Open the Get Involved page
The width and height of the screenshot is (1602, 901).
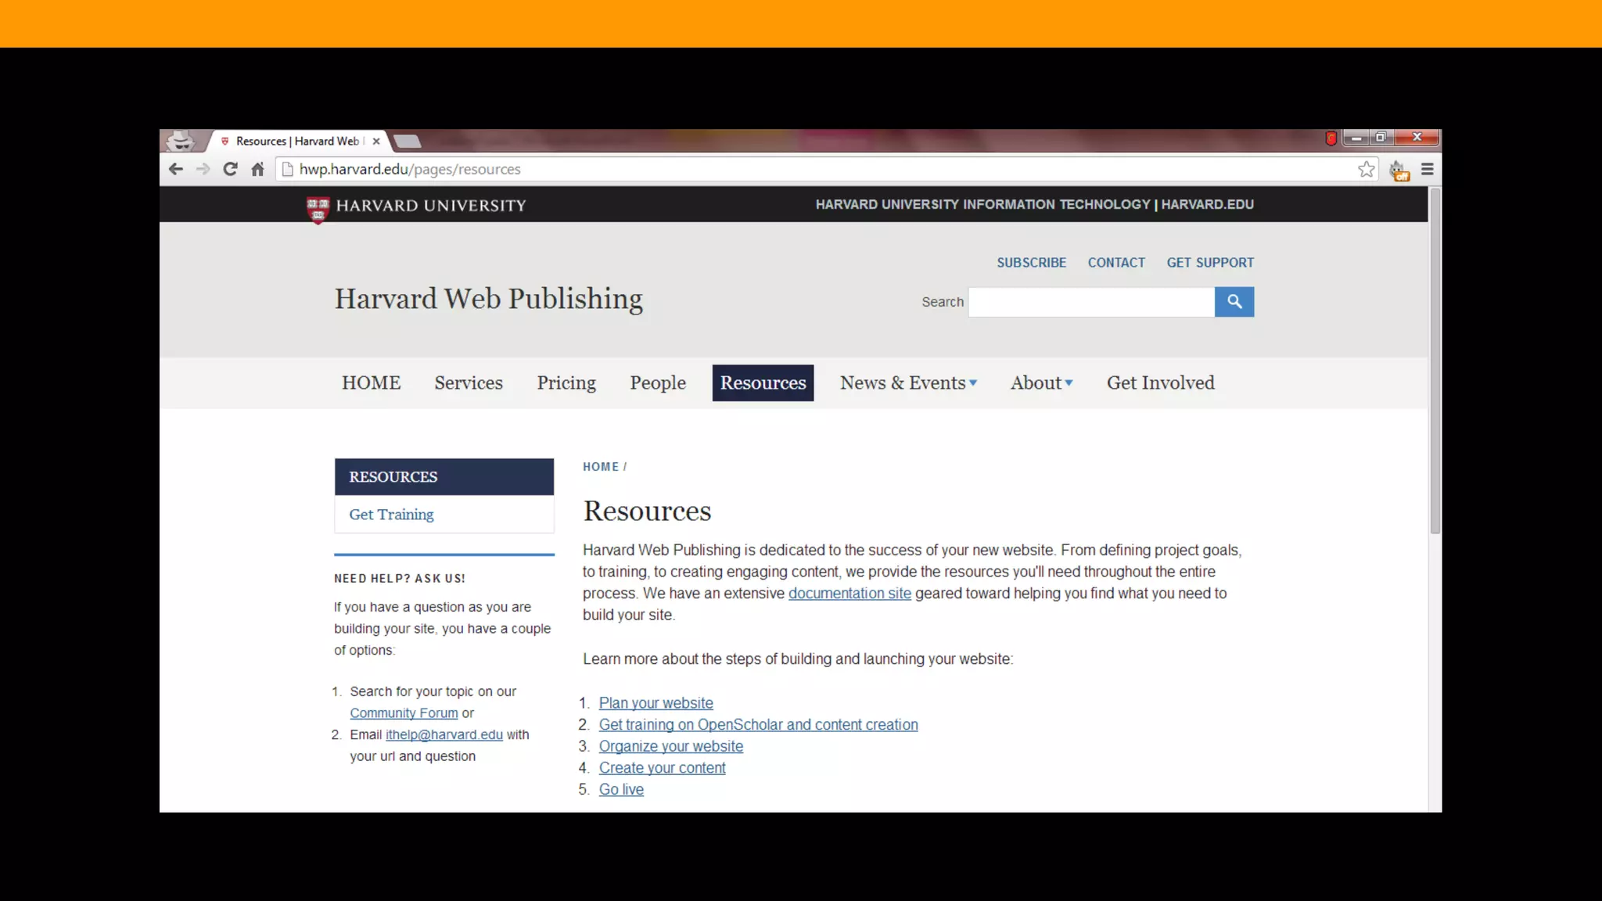(x=1160, y=382)
